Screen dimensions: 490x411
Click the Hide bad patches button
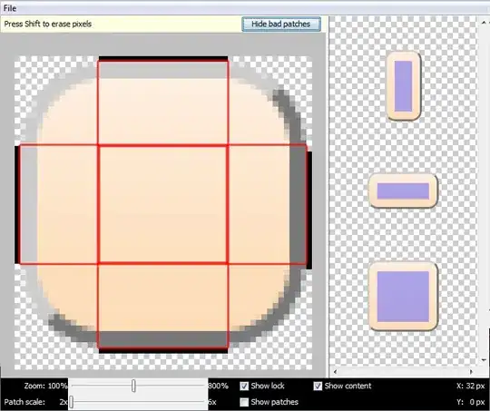(x=281, y=24)
